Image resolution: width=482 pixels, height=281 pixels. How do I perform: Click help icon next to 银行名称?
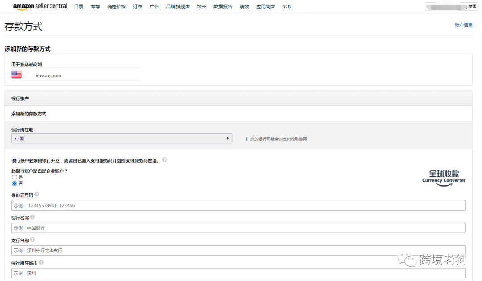pos(33,217)
